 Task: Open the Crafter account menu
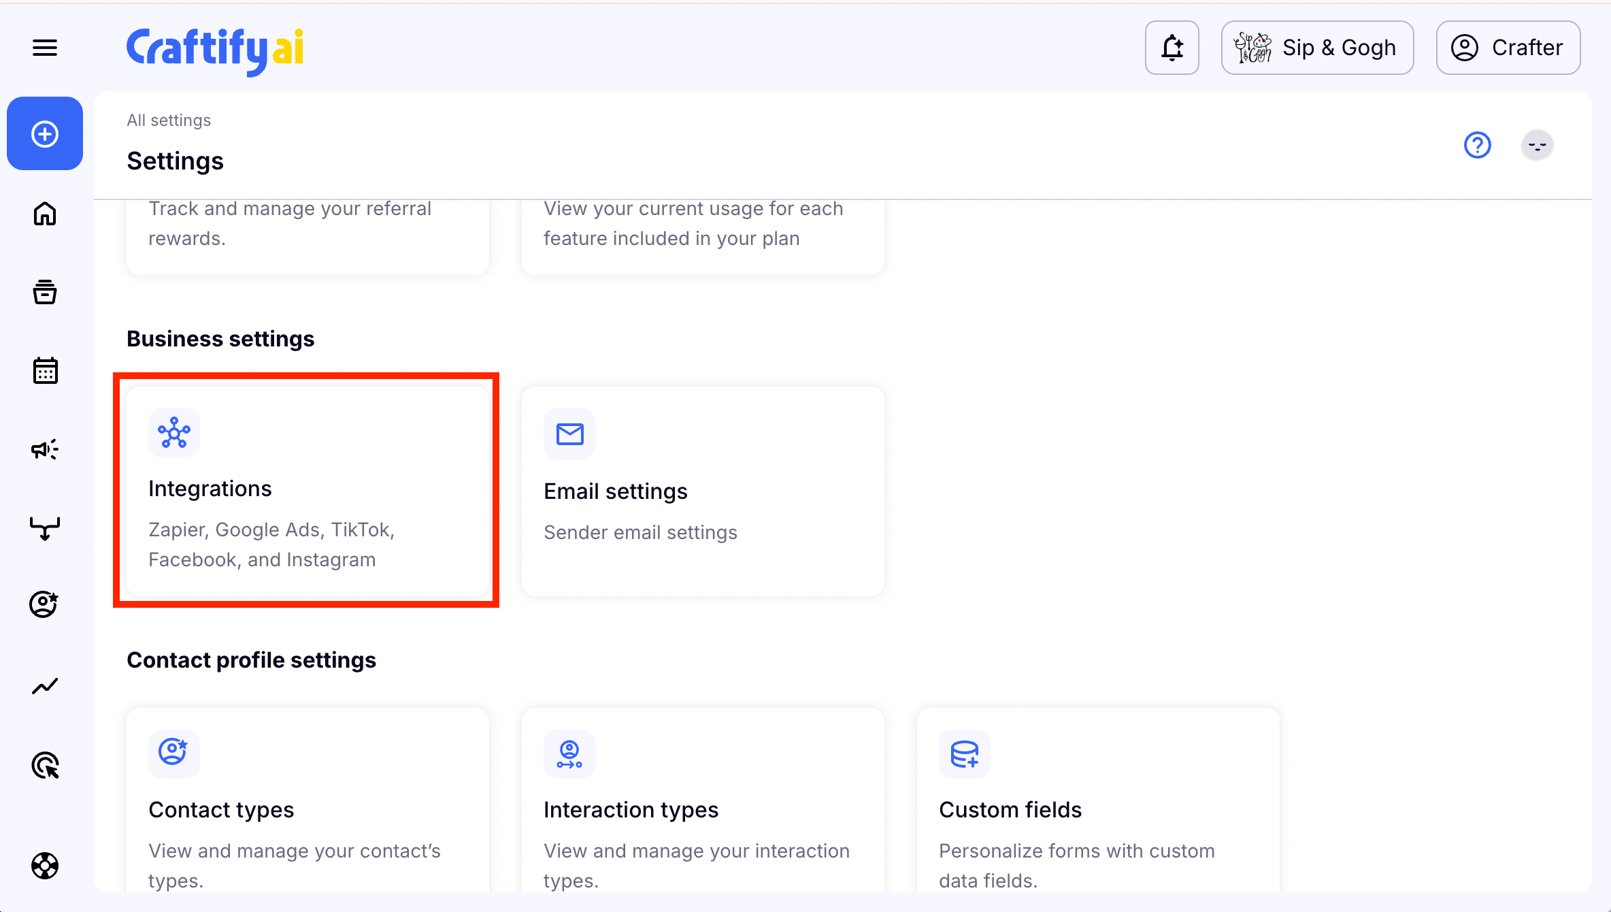(x=1508, y=48)
